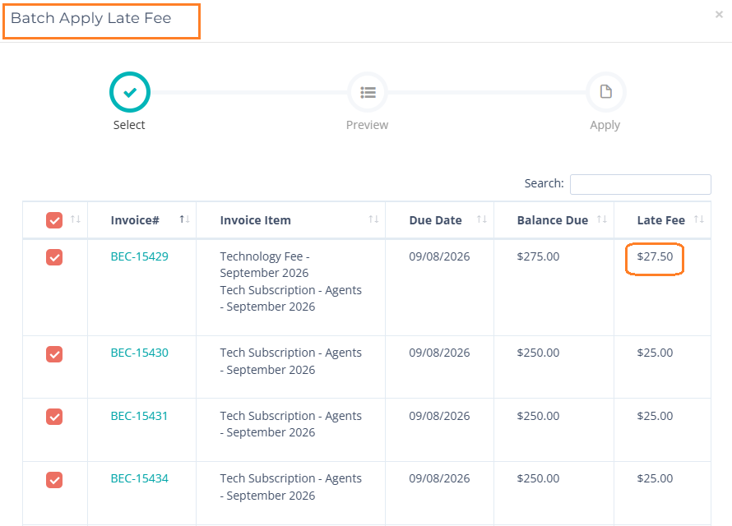
Task: Click the Select step checkmark icon
Action: coord(130,92)
